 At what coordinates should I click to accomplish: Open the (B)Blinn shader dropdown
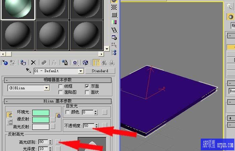pos(47,88)
